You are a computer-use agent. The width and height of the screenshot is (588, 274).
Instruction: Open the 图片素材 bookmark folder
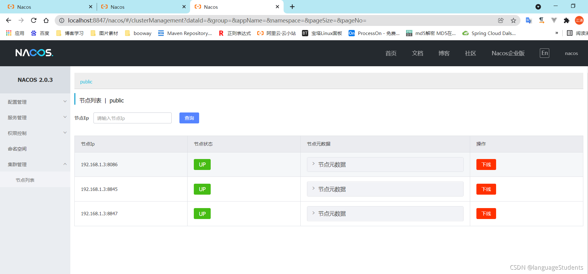tap(104, 33)
